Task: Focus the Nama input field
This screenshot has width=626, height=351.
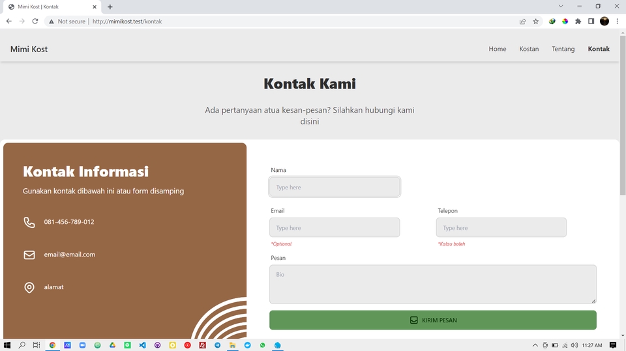Action: pyautogui.click(x=335, y=187)
